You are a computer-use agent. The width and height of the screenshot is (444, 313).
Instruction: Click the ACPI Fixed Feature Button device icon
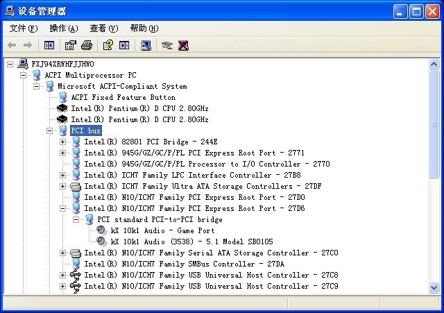(63, 97)
